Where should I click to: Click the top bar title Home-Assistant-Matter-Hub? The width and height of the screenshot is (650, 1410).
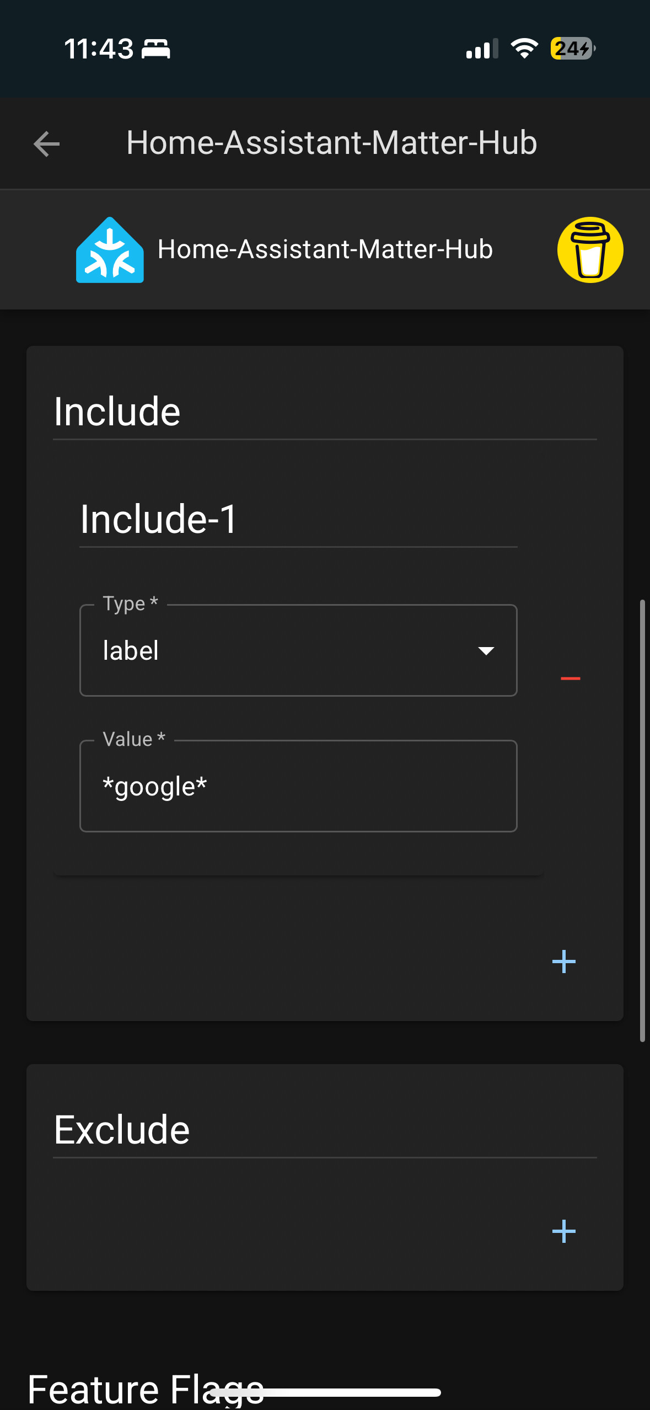click(x=331, y=143)
